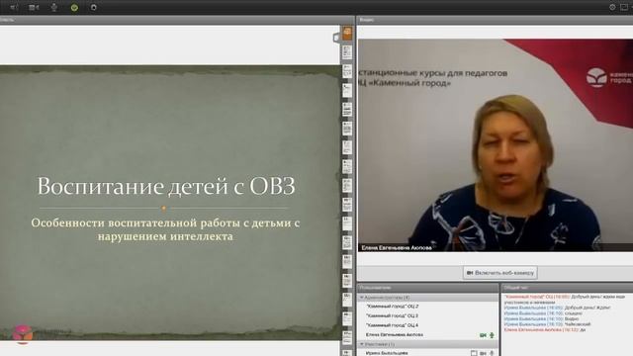Click the "Общий чат" panel header
The image size is (633, 356).
point(567,288)
